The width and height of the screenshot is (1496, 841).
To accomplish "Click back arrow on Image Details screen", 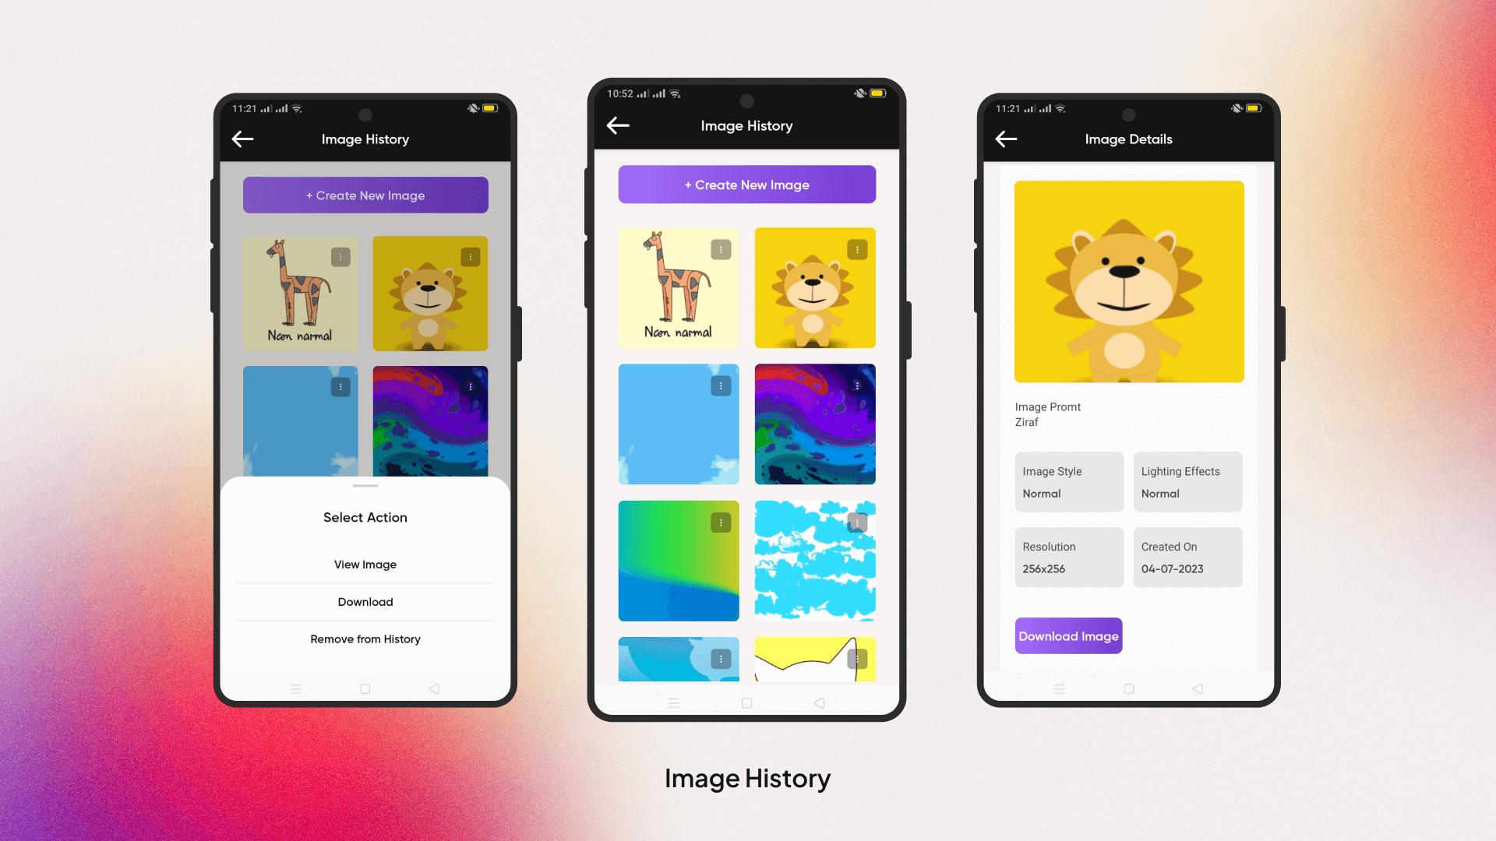I will [x=1007, y=138].
